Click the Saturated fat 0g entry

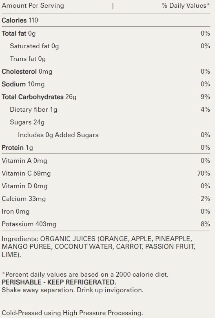click(x=34, y=46)
